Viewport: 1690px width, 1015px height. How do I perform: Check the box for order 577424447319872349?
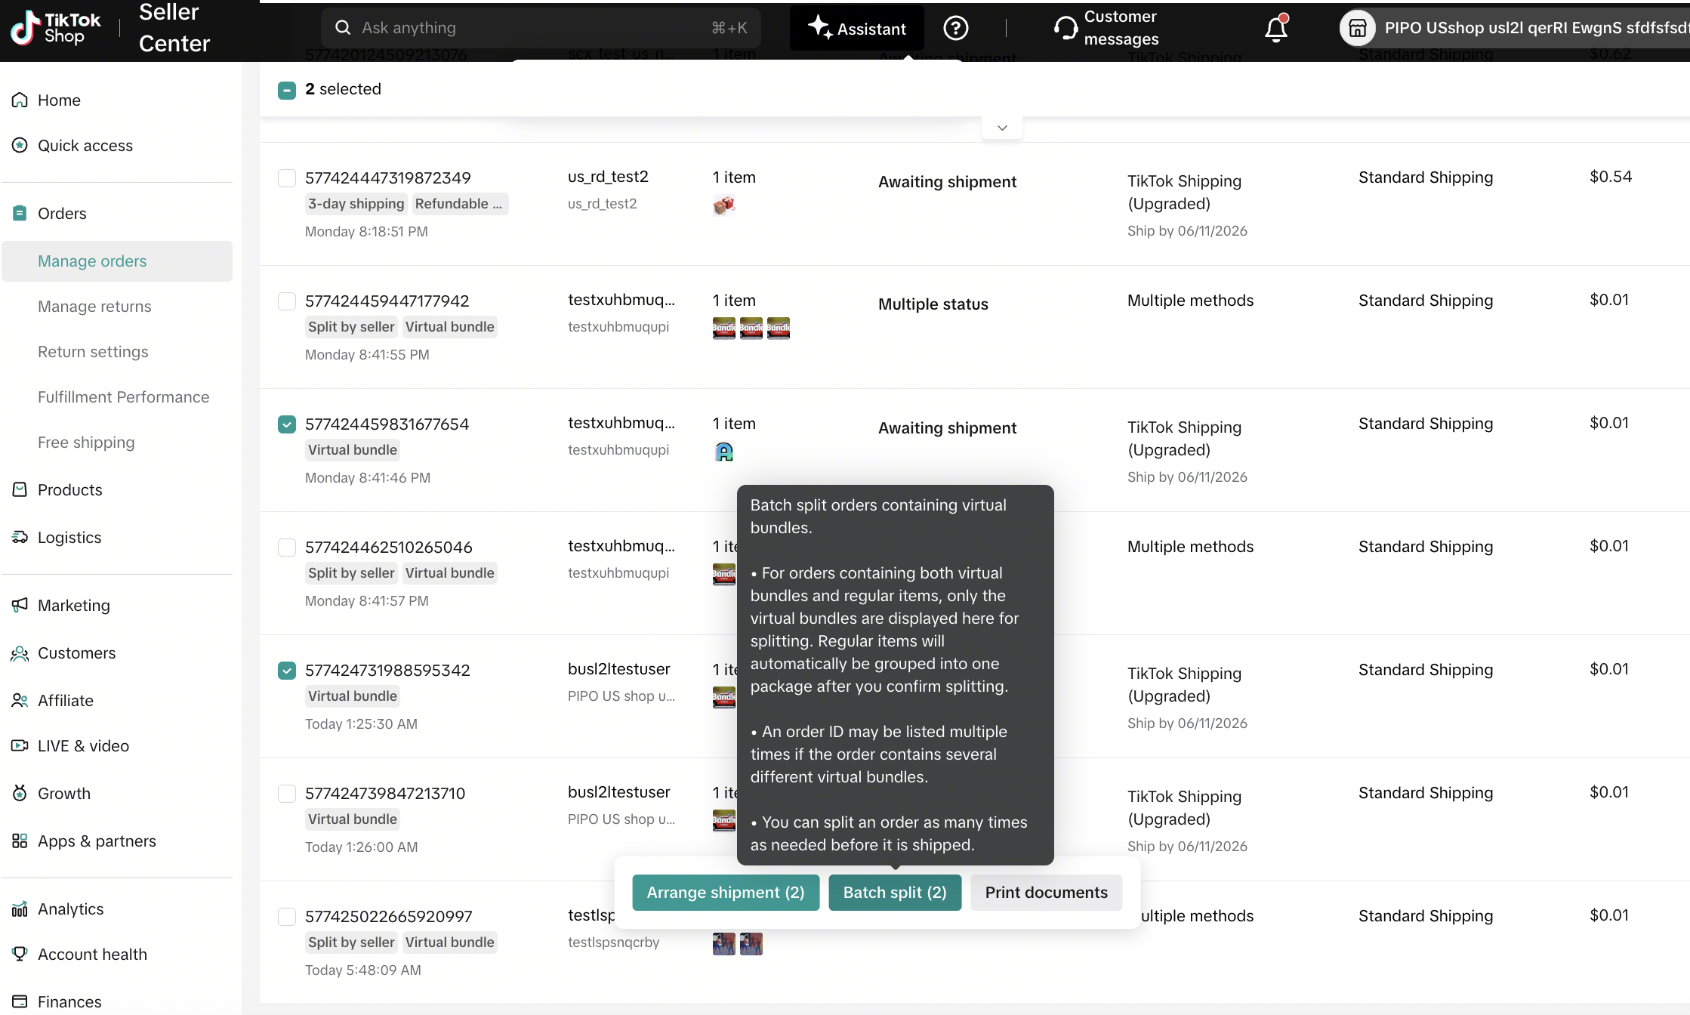coord(287,178)
